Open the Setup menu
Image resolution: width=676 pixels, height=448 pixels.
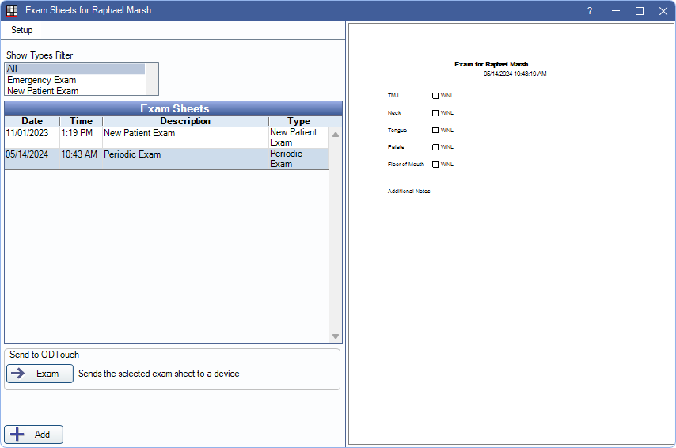pos(22,30)
